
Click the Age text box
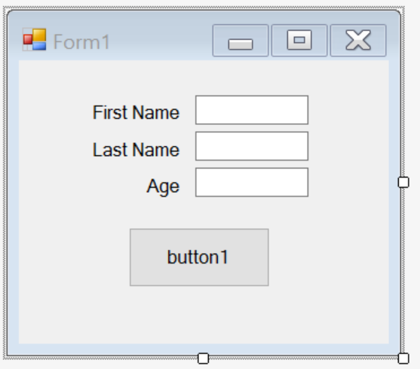[x=252, y=182]
